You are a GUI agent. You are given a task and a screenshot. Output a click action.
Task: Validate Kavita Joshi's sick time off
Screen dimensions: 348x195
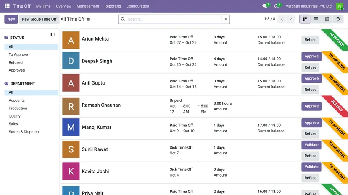(x=311, y=167)
